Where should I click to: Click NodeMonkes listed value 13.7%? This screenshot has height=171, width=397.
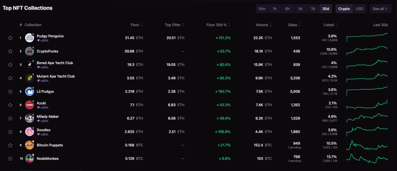tap(332, 157)
